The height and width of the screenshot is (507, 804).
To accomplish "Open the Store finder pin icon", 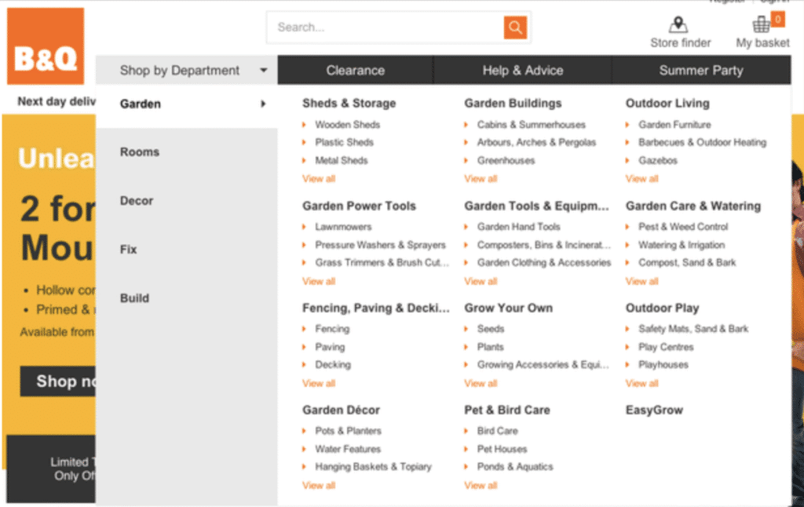I will pyautogui.click(x=679, y=24).
